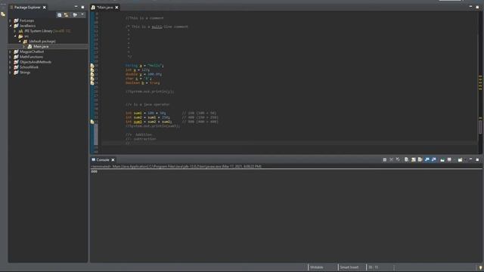Screen dimensions: 484x272
Task: Click the editor vertical scrollbar thumb
Action: [480, 127]
